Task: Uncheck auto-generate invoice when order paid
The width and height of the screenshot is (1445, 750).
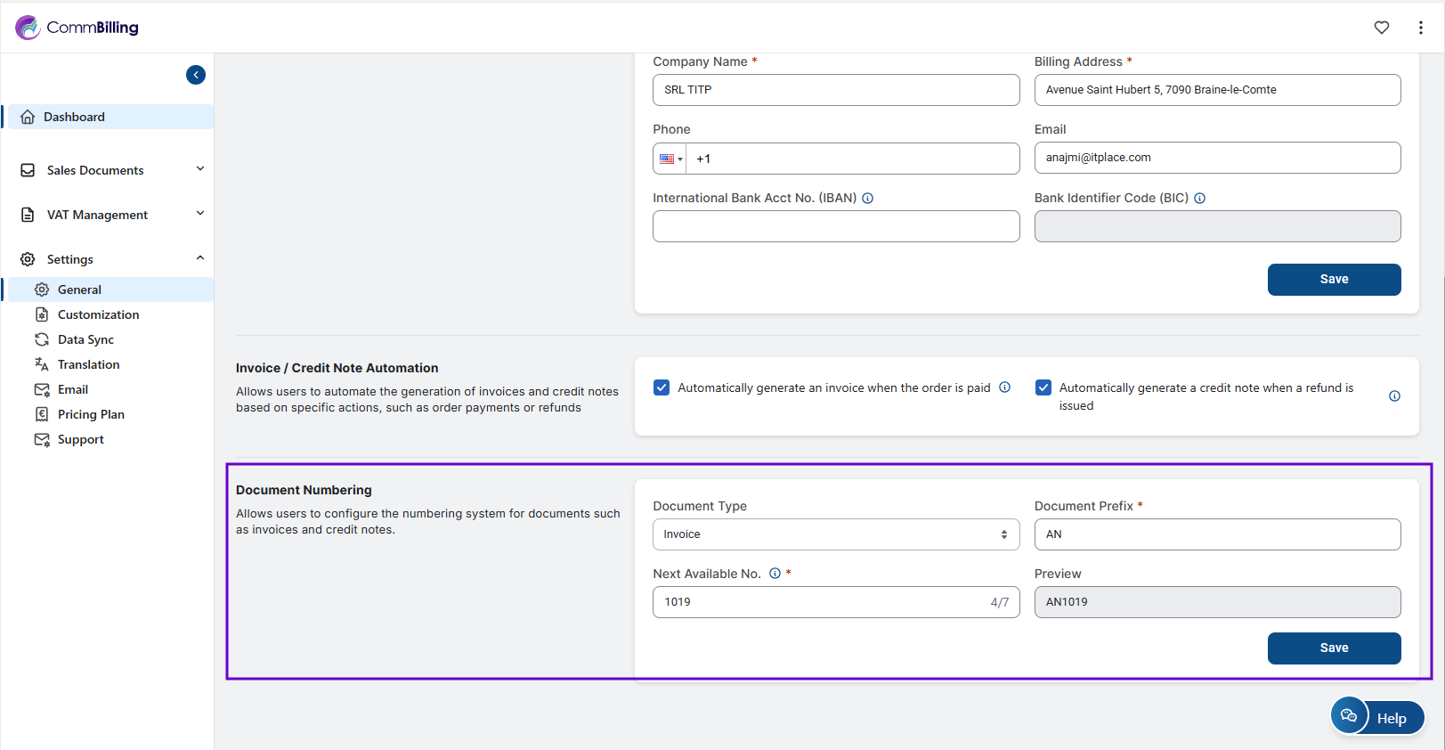Action: click(662, 387)
